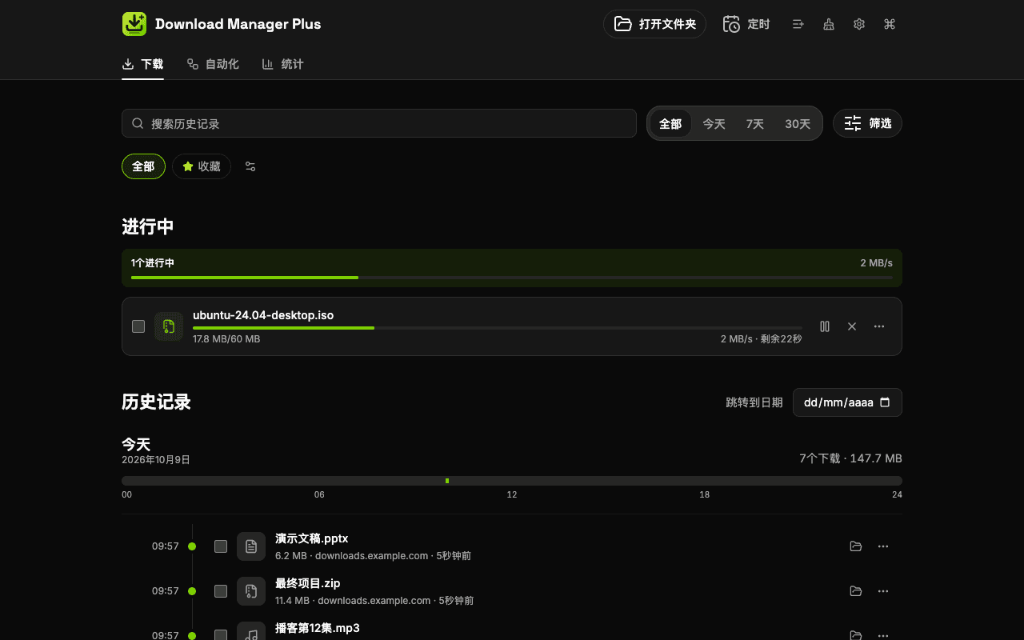Click the 09:57 timeline dot for 最终项目.zip
The height and width of the screenshot is (640, 1024).
(192, 591)
